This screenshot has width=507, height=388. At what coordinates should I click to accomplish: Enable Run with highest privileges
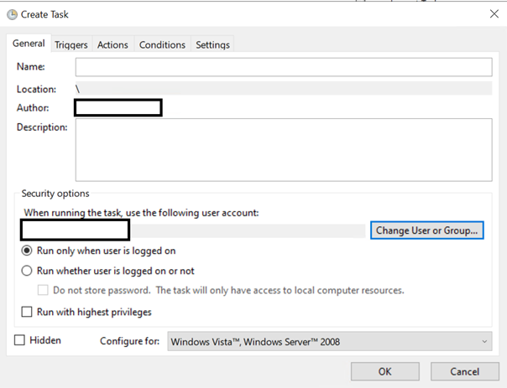(28, 313)
